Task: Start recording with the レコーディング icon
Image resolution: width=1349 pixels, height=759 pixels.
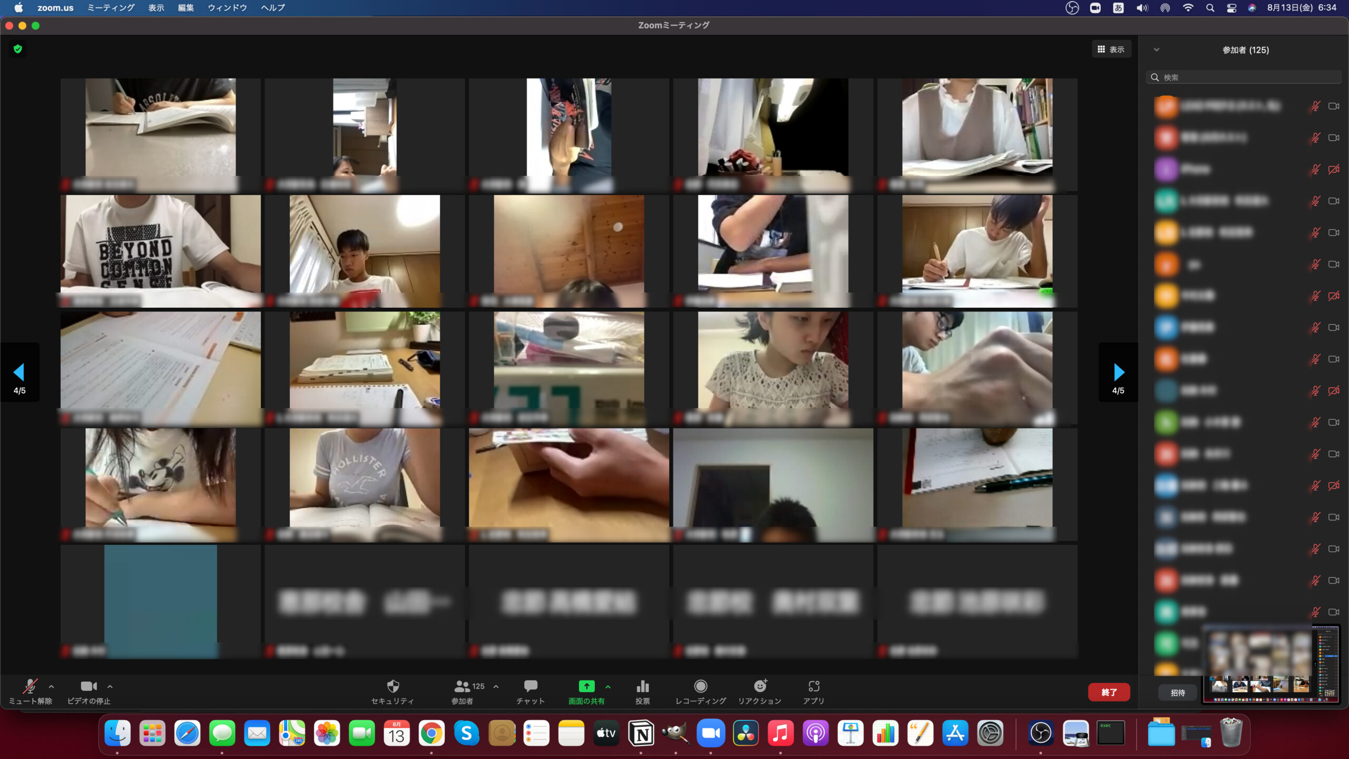Action: tap(700, 686)
